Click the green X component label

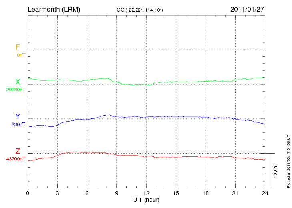pyautogui.click(x=18, y=82)
